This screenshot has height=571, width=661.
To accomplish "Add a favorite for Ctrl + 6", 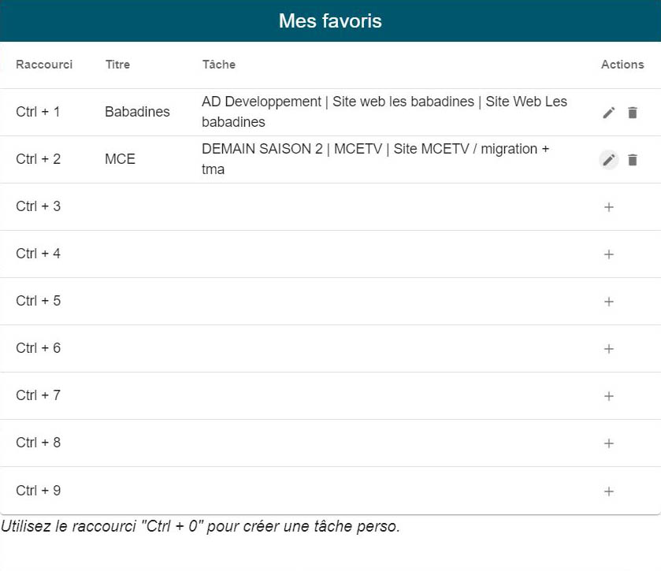I will coord(608,349).
